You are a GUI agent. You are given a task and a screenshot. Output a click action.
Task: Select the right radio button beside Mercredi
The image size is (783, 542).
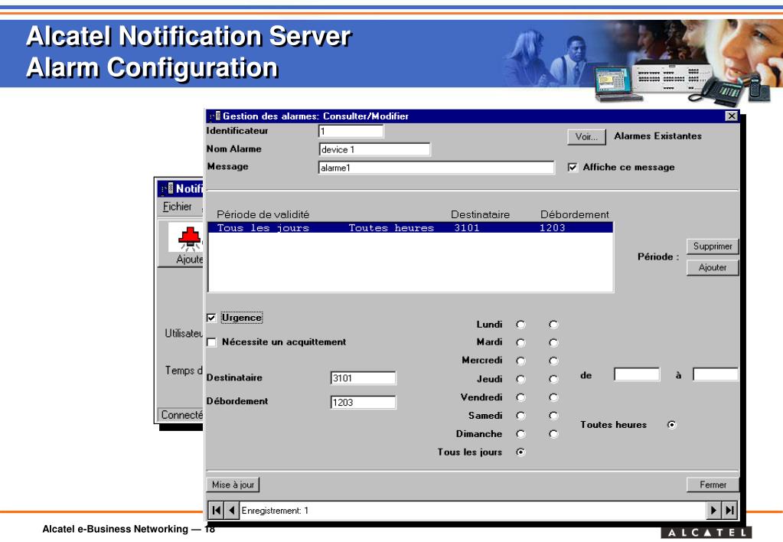pos(553,361)
